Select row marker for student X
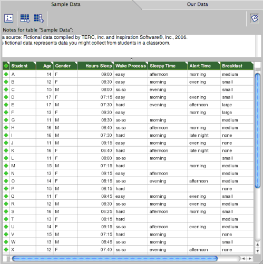263x264 pixels. (6, 250)
